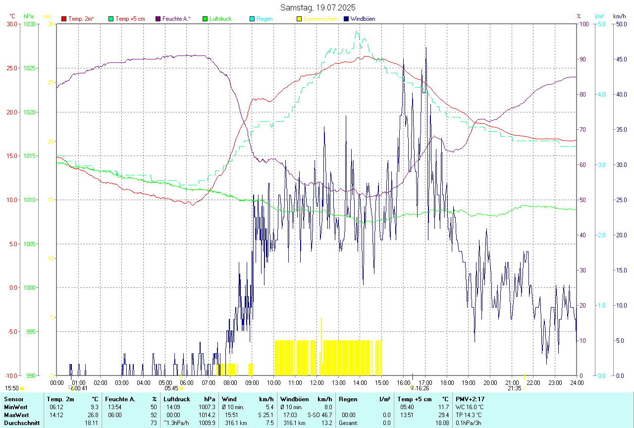Viewport: 634px width, 428px height.
Task: Click the green Luftdruck legend square
Action: click(205, 19)
